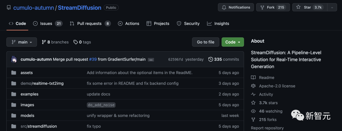Open the assets folder
The height and width of the screenshot is (131, 342).
coord(27,73)
